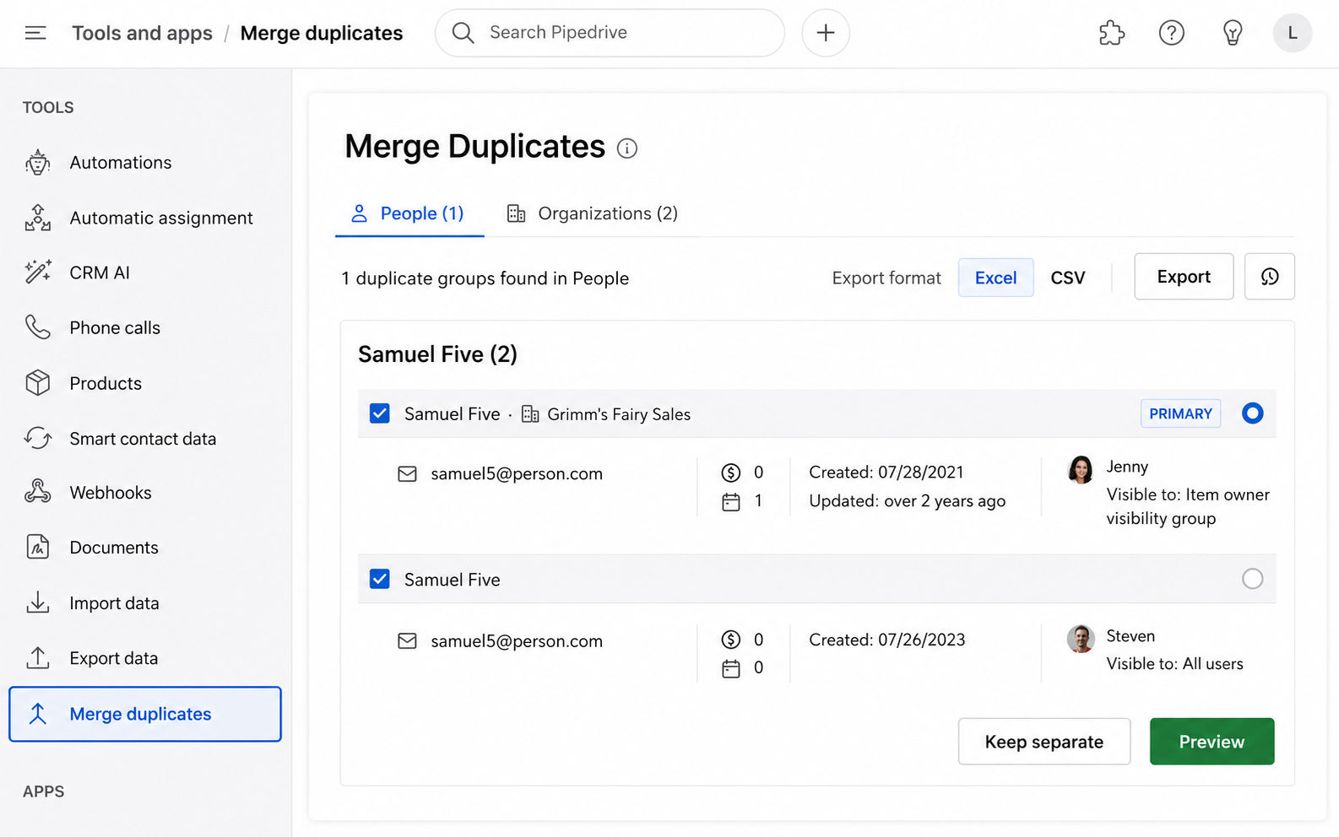
Task: Click the Documents file icon
Action: coord(38,548)
